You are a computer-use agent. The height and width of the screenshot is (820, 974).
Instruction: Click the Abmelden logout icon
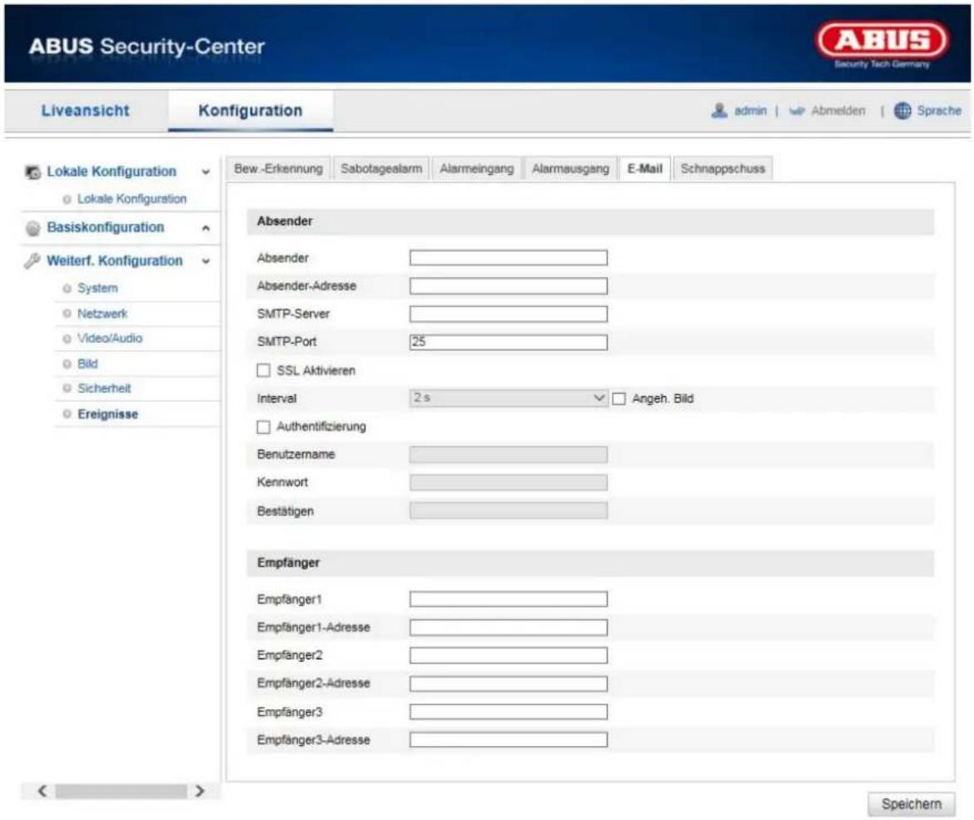797,112
